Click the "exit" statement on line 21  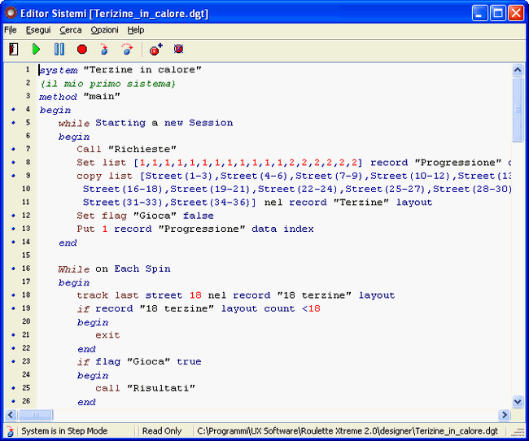[x=107, y=335]
